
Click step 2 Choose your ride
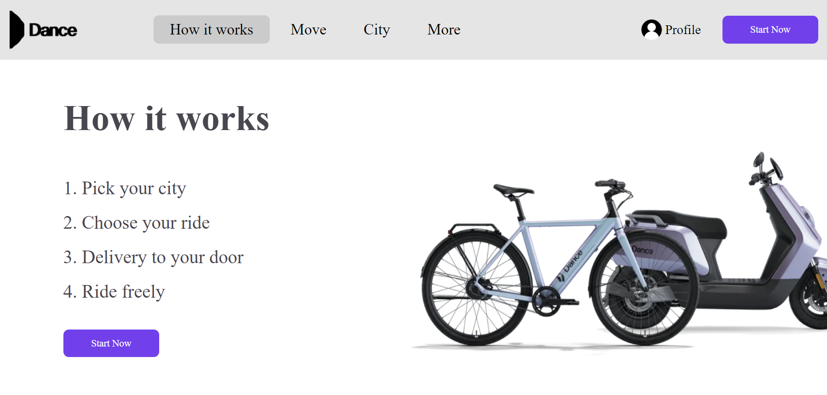136,223
